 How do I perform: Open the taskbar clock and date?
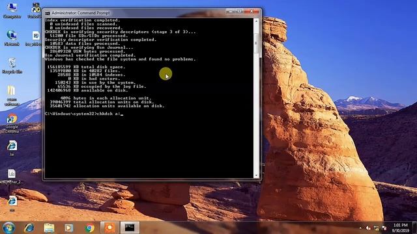tap(400, 228)
